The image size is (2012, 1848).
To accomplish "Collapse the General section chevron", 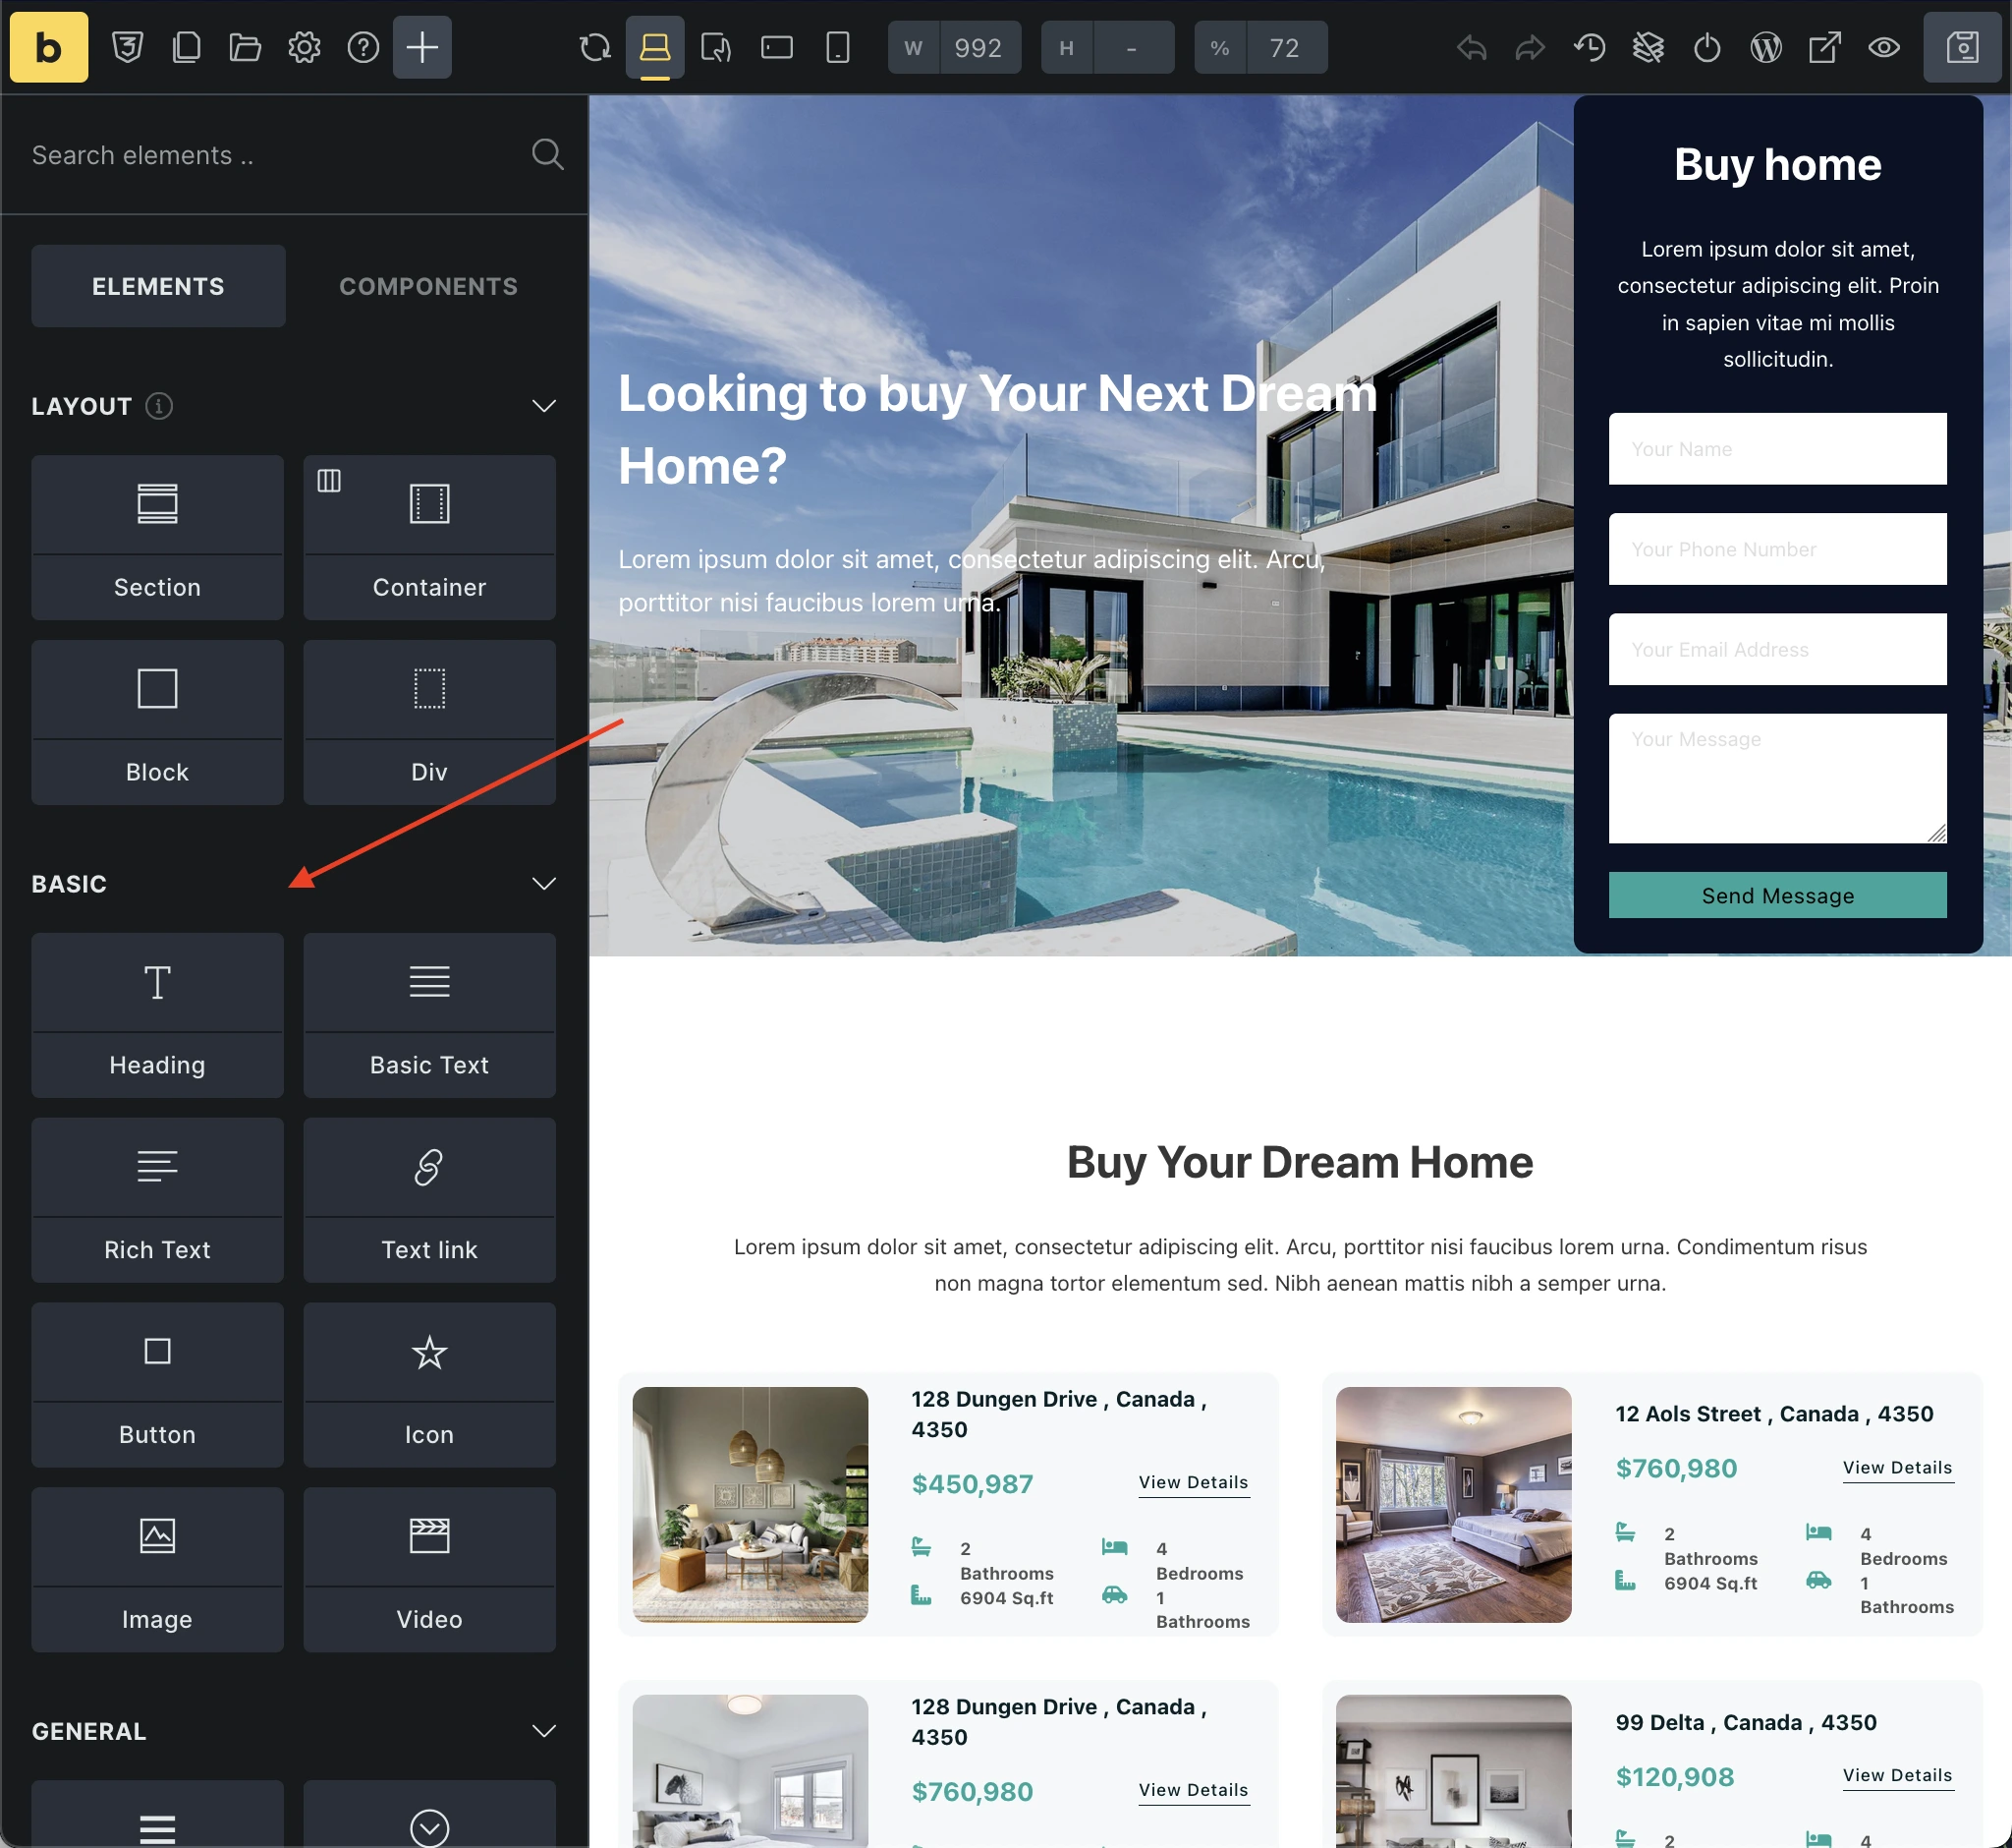I will 543,1731.
